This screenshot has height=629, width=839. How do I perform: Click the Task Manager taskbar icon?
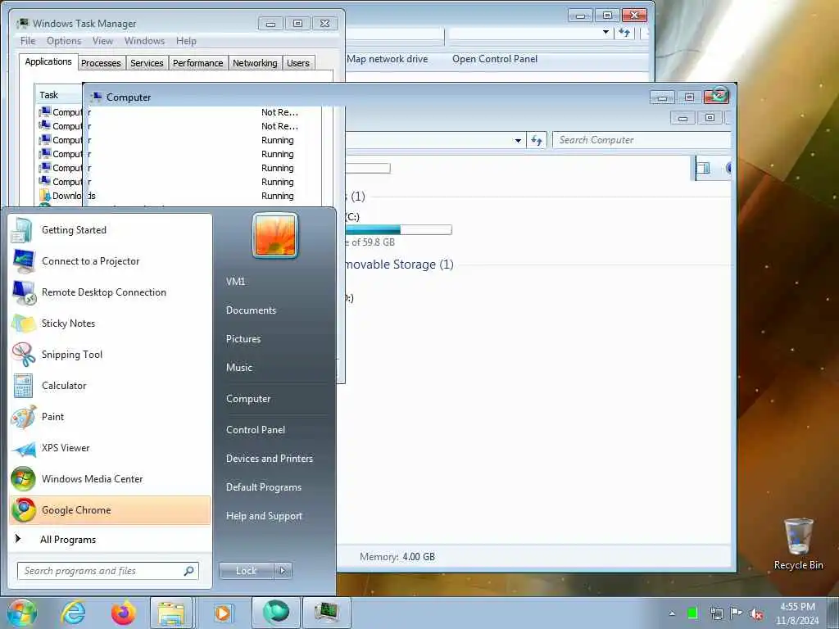point(326,613)
